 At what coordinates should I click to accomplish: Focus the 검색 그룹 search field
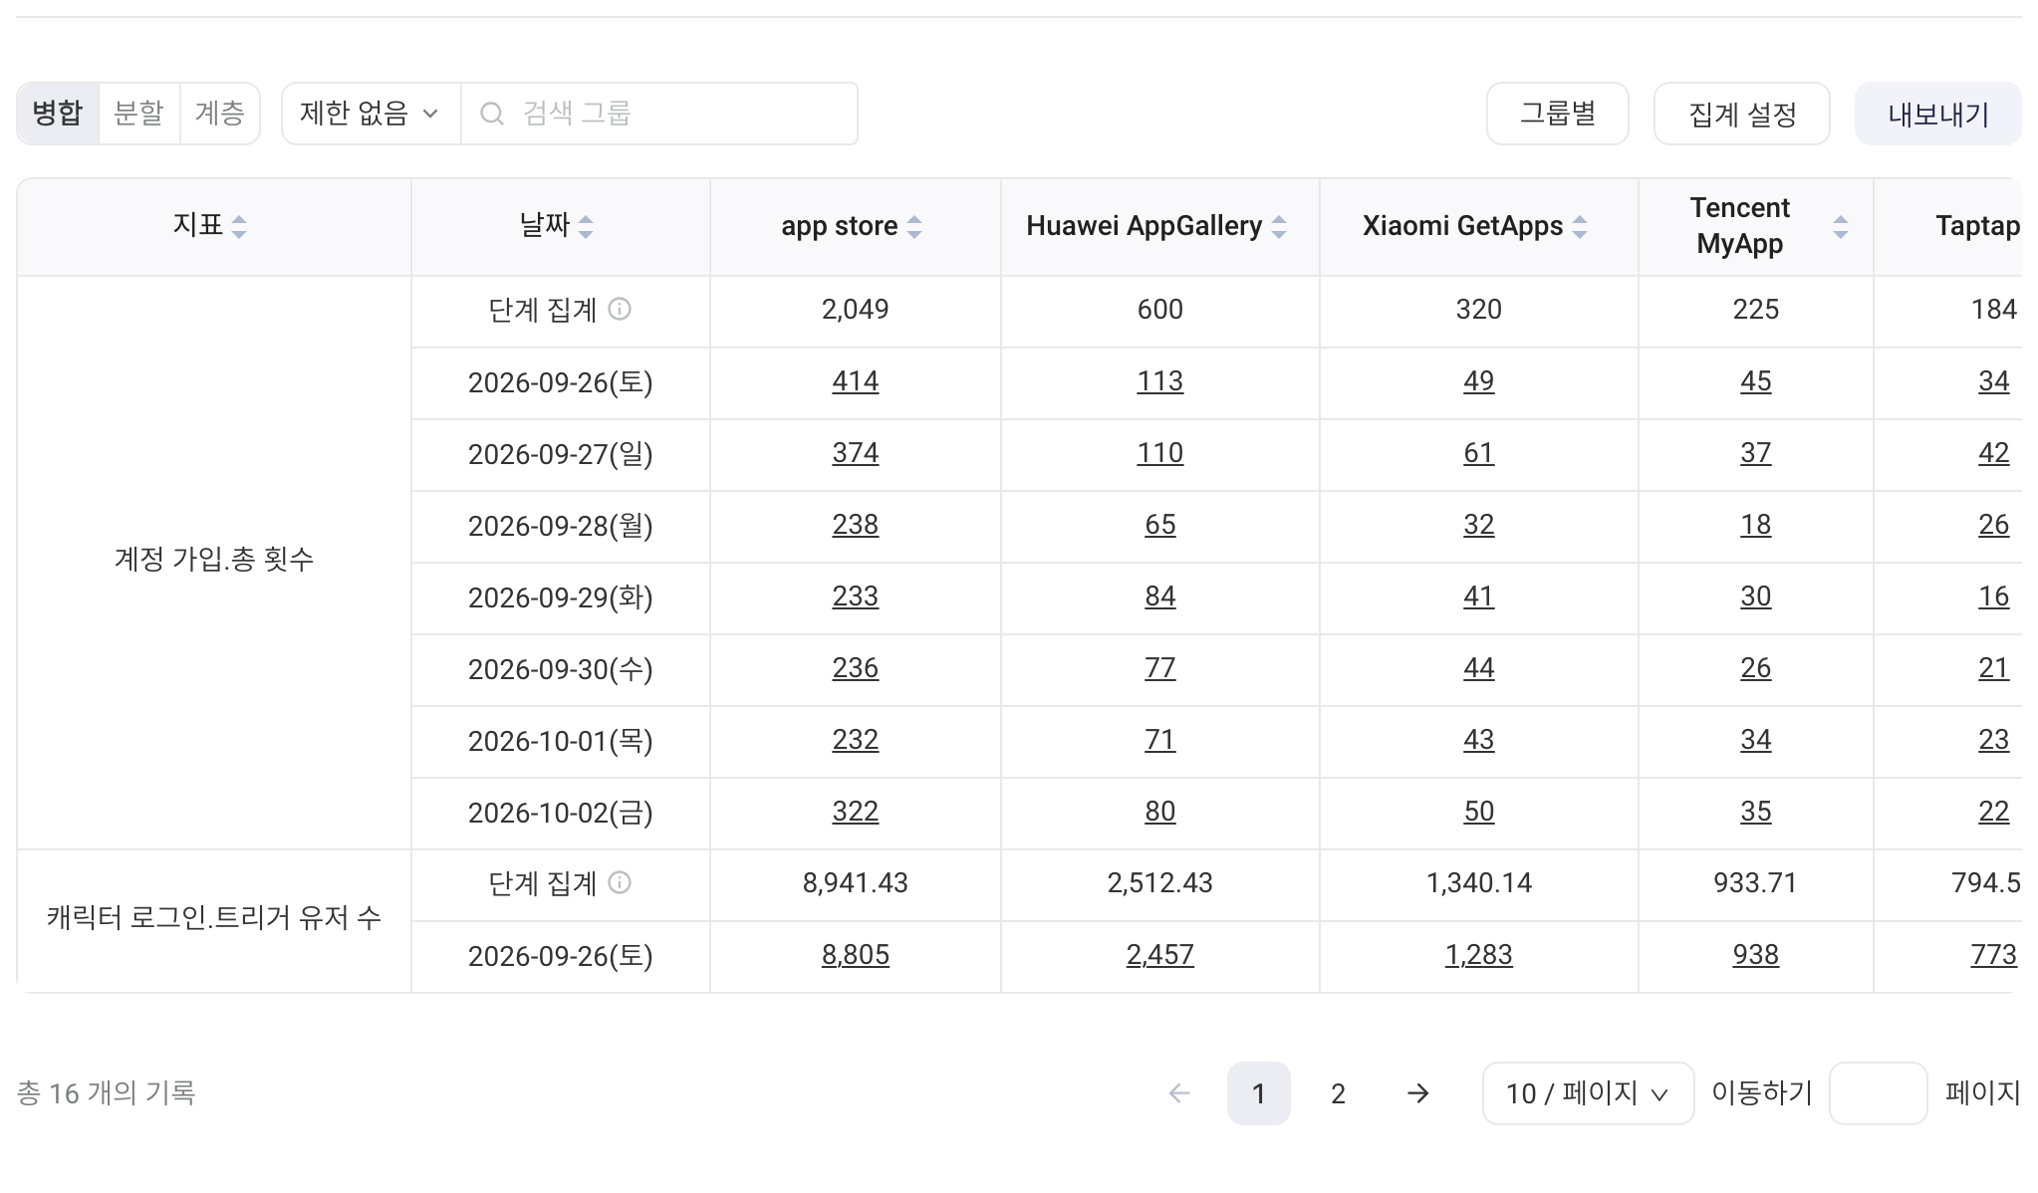coord(659,114)
